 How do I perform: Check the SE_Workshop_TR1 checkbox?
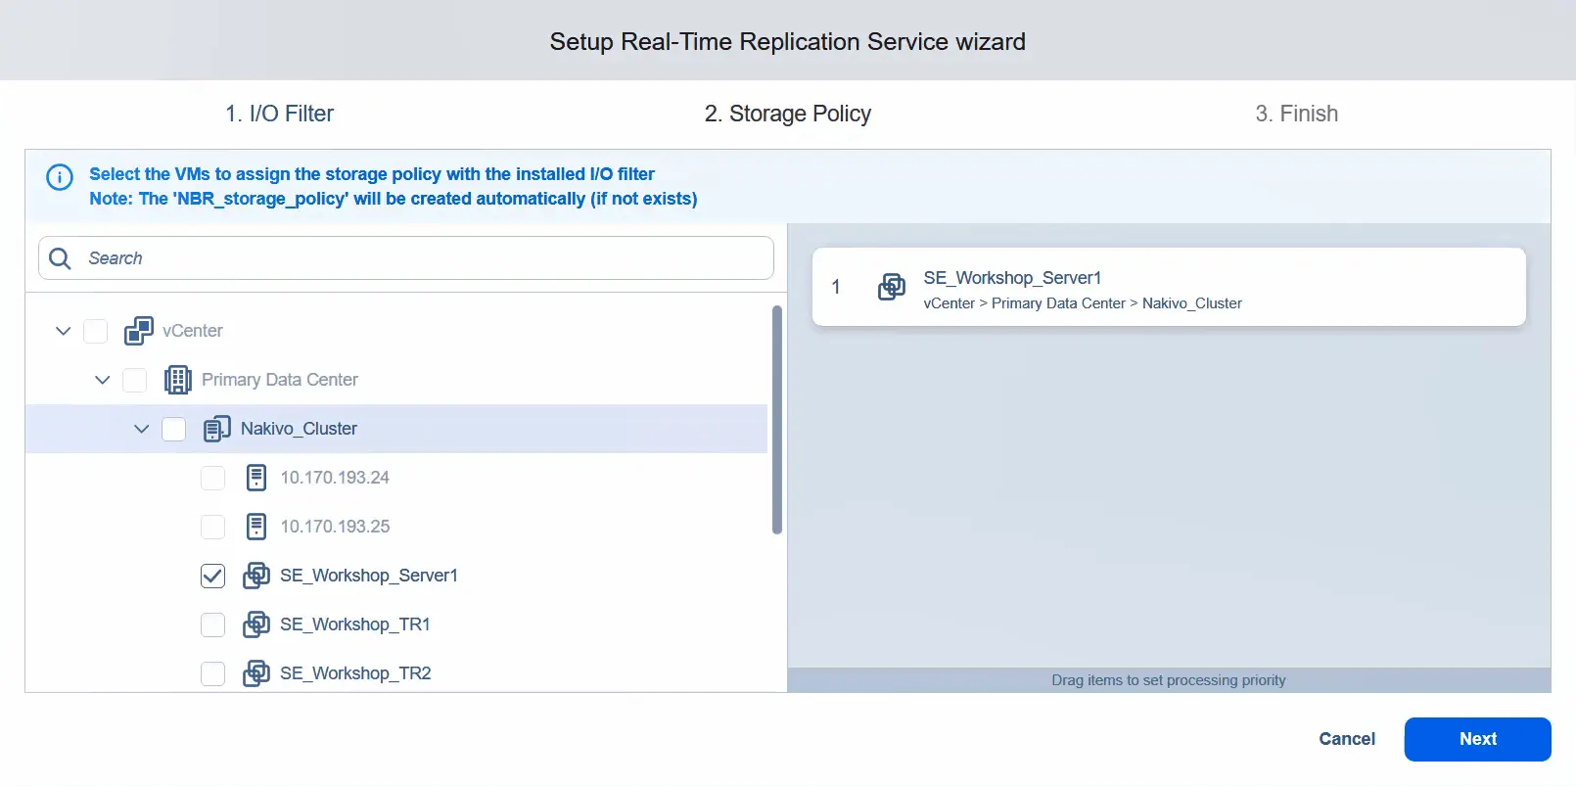(x=212, y=624)
